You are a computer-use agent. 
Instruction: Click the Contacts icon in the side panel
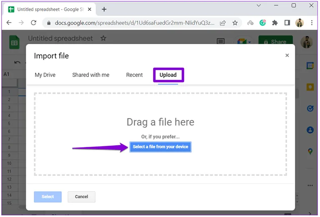point(310,130)
